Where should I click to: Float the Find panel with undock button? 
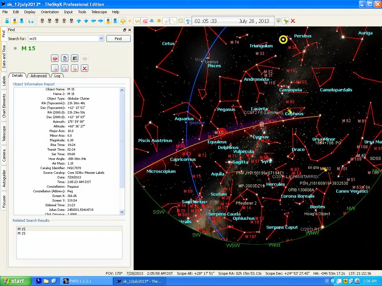[x=125, y=30]
